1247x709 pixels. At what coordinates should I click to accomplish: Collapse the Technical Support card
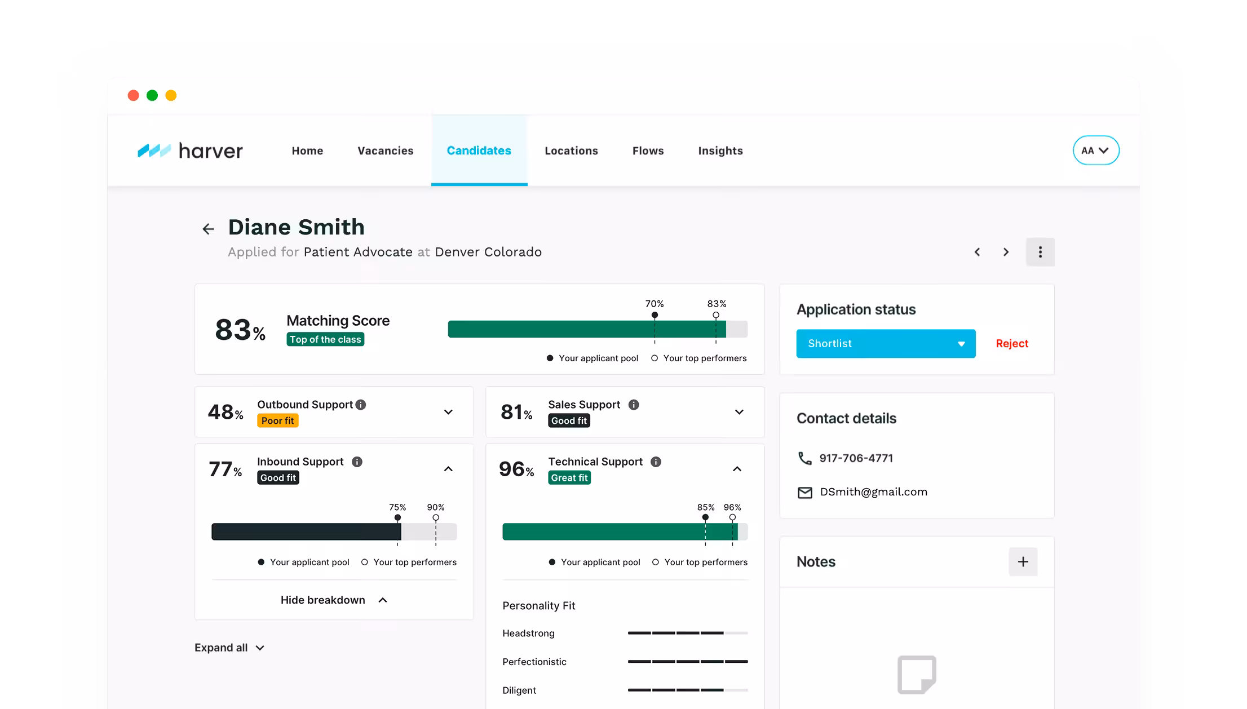pyautogui.click(x=737, y=469)
